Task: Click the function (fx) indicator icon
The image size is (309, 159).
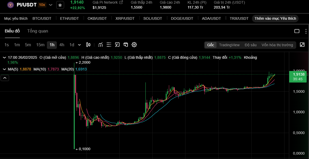Action: pyautogui.click(x=117, y=44)
